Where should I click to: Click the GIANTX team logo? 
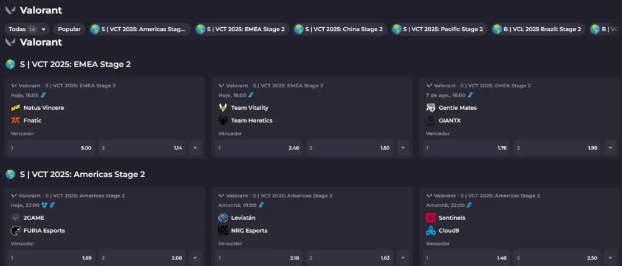431,121
